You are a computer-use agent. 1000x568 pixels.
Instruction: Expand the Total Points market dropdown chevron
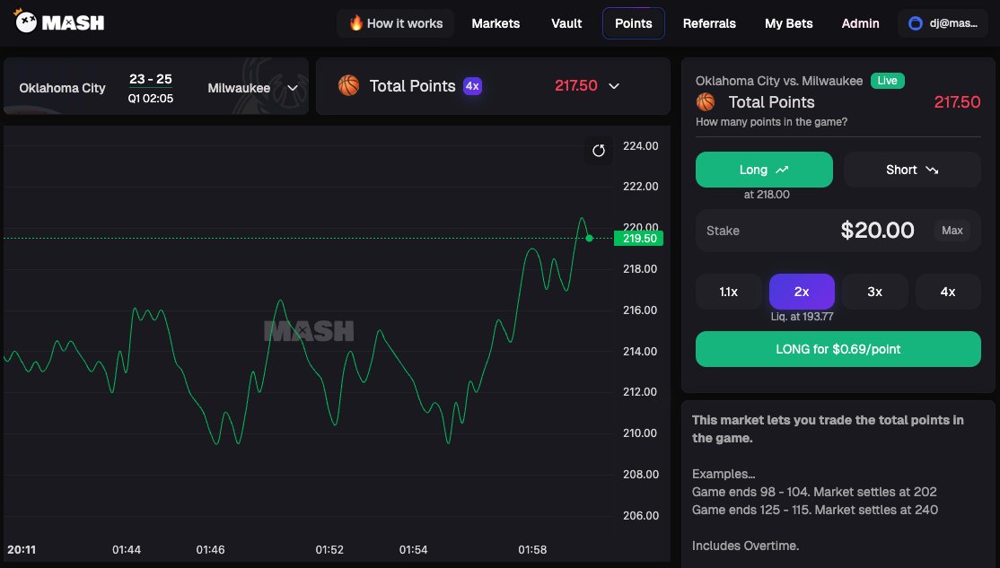pos(614,86)
